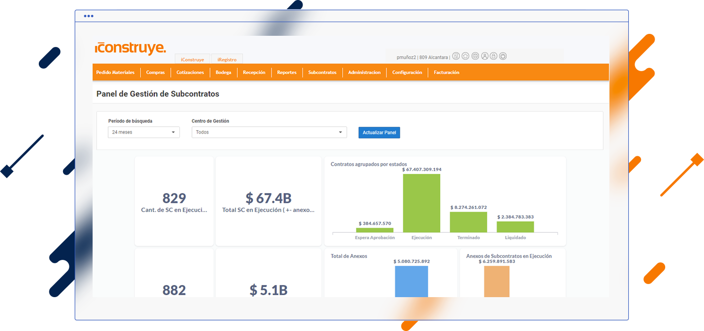Switch to the iRegistro tab
The width and height of the screenshot is (704, 331).
click(x=227, y=60)
